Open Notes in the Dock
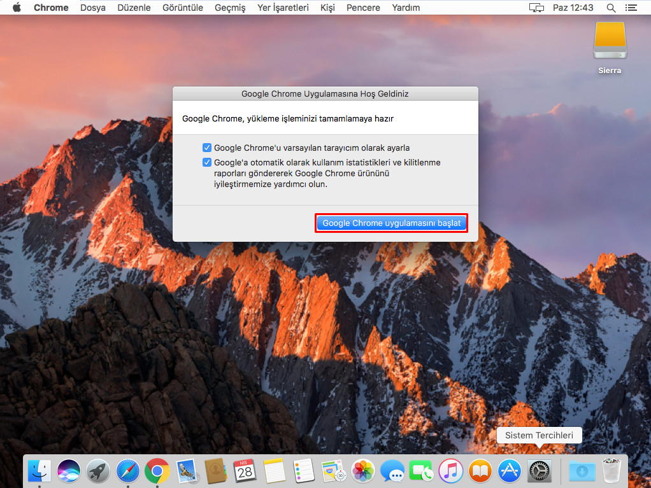The image size is (651, 488). (x=275, y=471)
